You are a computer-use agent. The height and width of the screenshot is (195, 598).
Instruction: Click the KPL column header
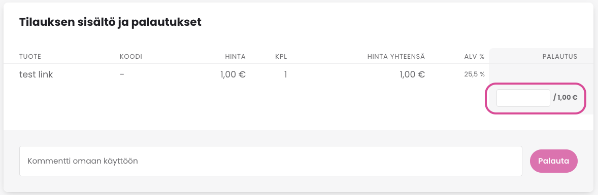pyautogui.click(x=281, y=57)
